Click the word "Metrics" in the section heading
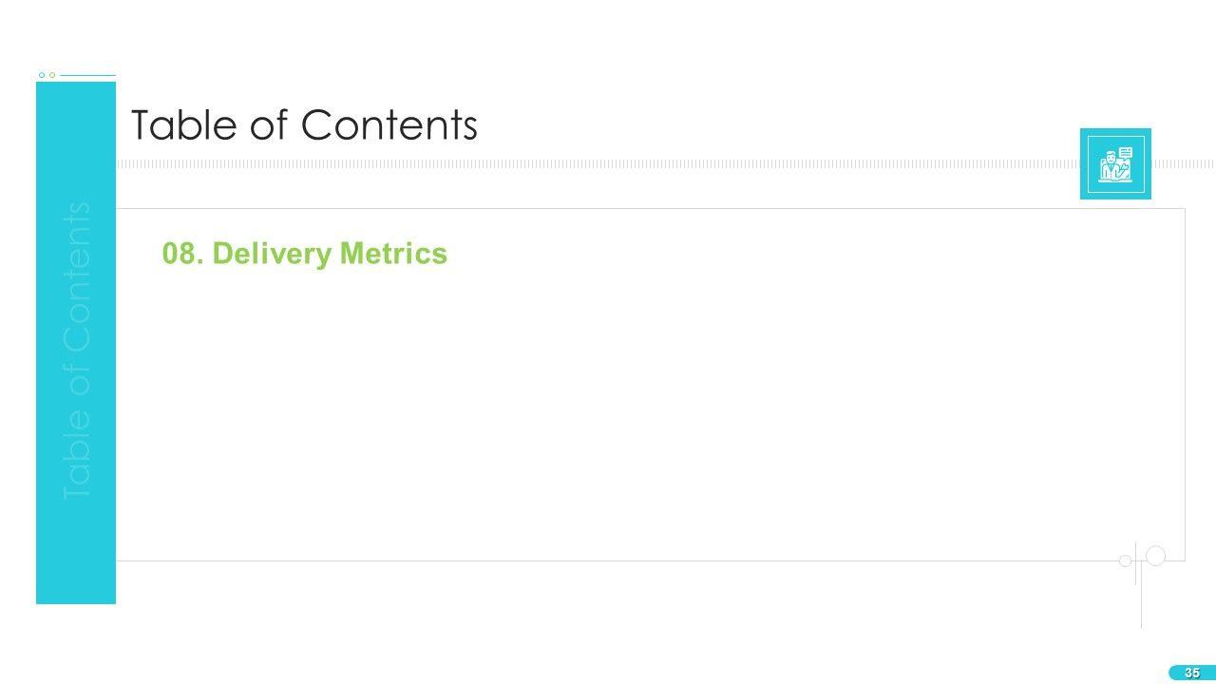The height and width of the screenshot is (684, 1216). tap(393, 254)
